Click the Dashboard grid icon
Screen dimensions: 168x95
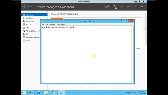pos(24,15)
